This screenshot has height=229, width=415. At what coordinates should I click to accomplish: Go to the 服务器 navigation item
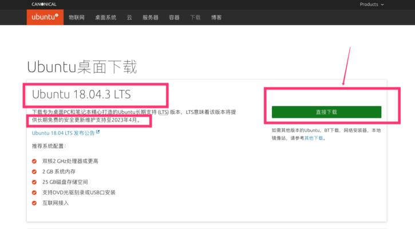(151, 18)
